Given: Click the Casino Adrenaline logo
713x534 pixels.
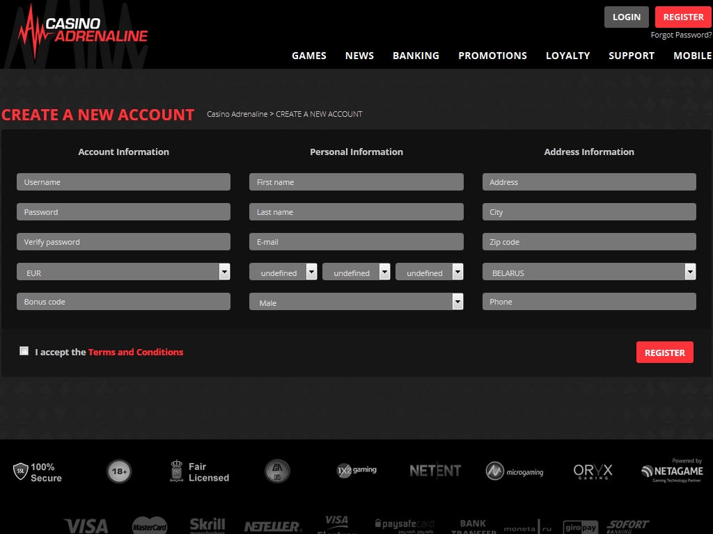Looking at the screenshot, I should (x=83, y=31).
